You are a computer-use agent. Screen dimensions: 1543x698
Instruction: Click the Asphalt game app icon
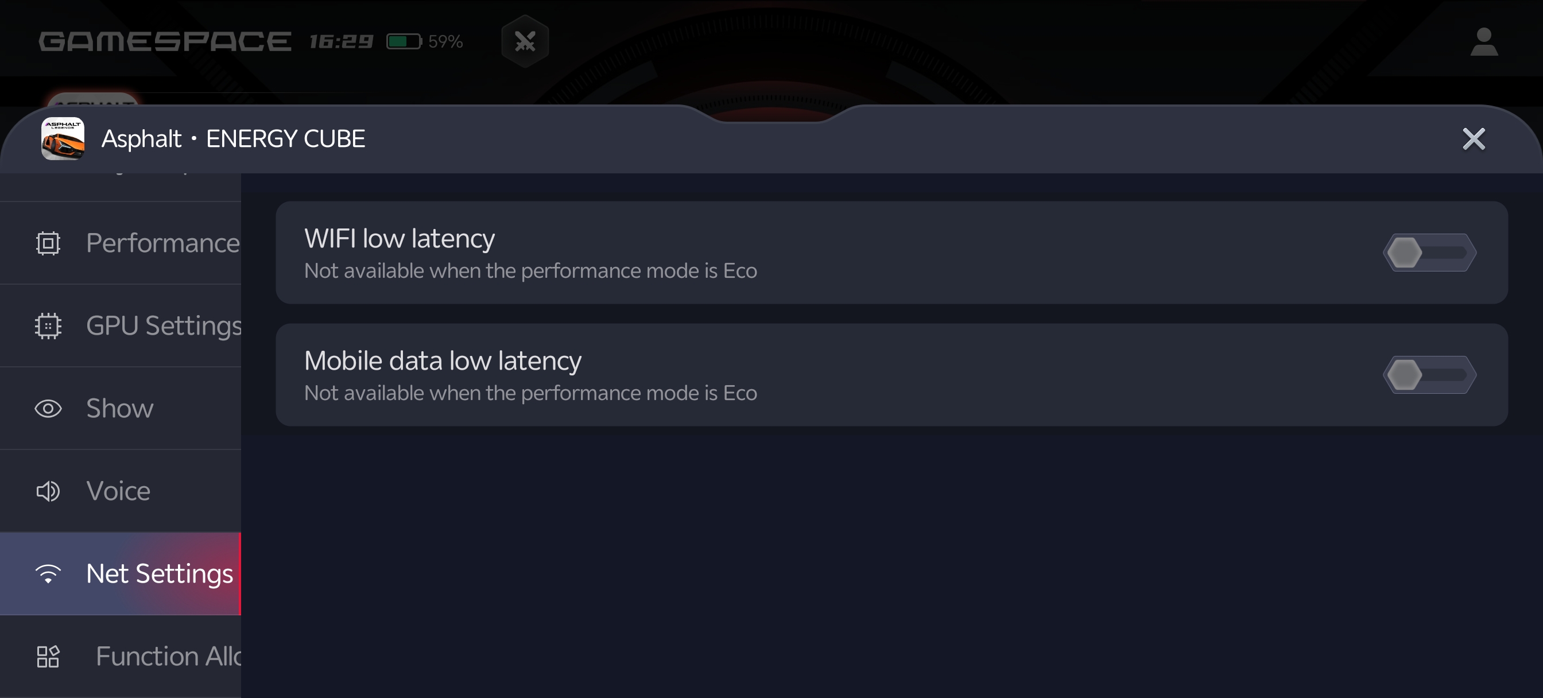[x=63, y=138]
